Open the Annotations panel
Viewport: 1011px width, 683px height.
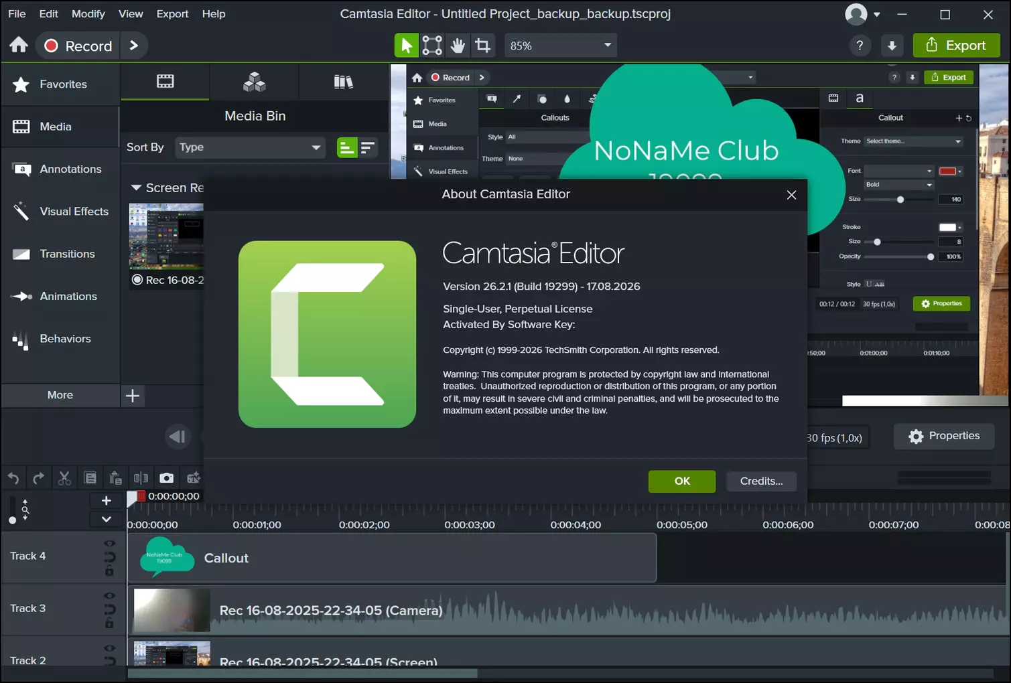tap(60, 169)
